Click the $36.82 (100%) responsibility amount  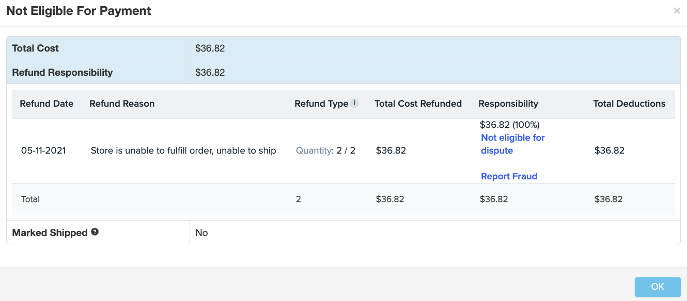coord(509,125)
